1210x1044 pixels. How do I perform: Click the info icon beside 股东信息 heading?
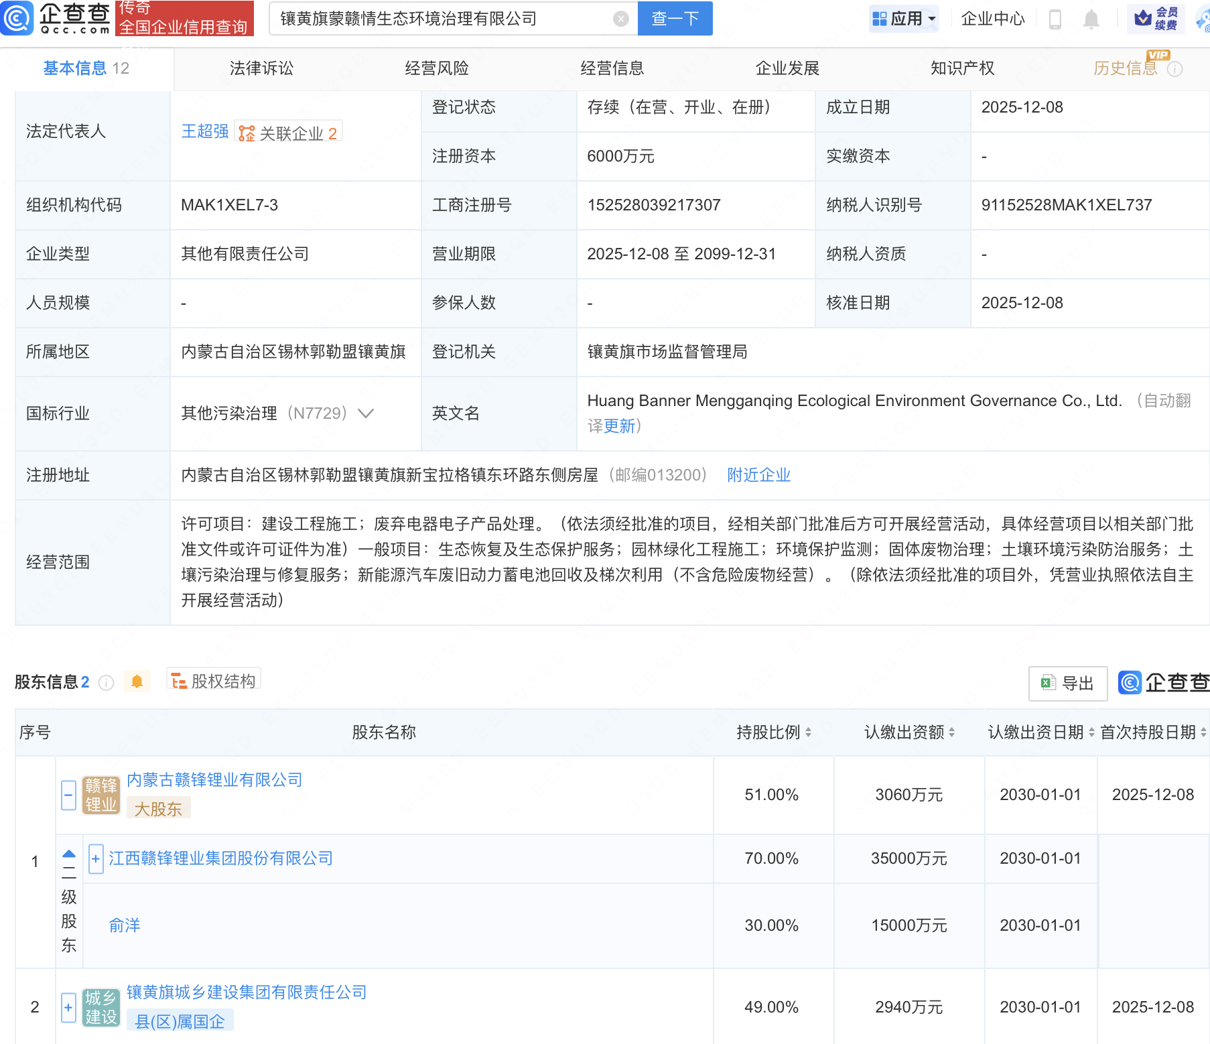click(106, 683)
